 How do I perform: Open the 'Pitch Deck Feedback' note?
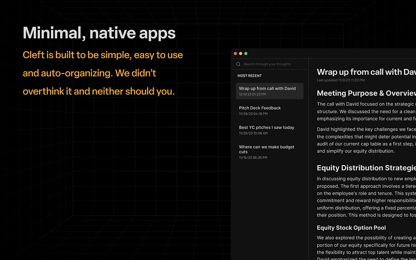pos(270,110)
